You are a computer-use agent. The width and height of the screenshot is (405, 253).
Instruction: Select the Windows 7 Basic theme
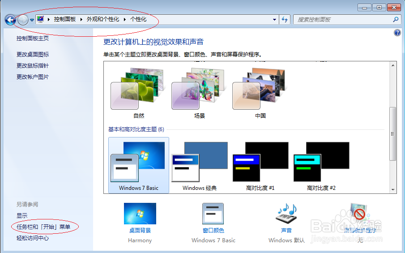(139, 165)
